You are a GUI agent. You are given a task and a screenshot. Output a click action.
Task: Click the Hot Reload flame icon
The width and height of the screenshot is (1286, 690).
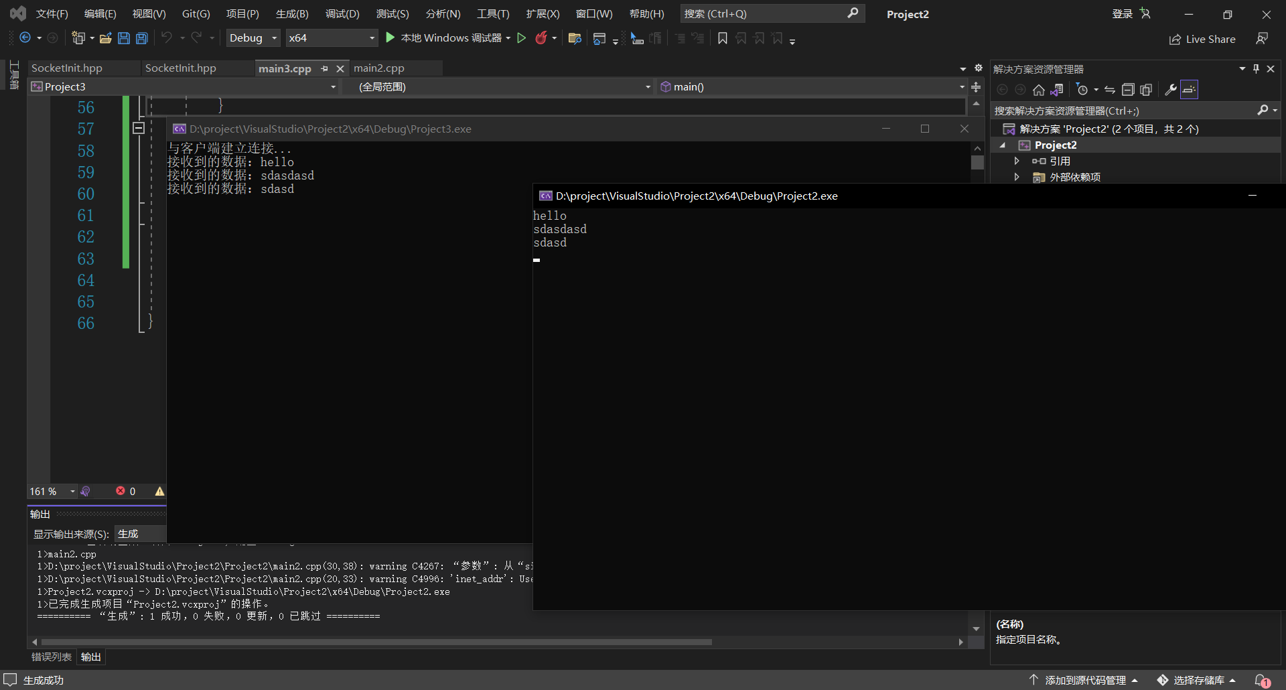tap(541, 38)
